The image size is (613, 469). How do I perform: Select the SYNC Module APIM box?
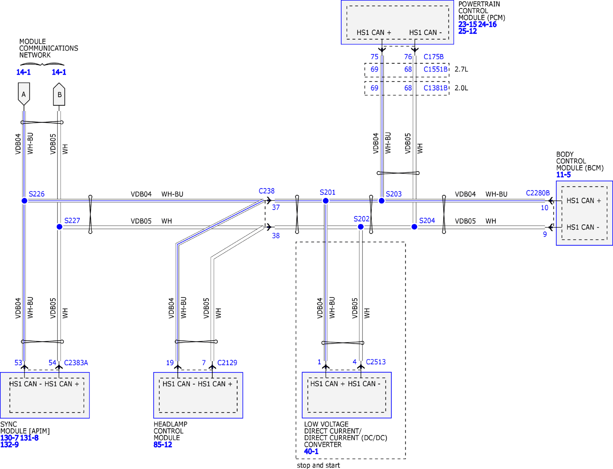pyautogui.click(x=45, y=395)
